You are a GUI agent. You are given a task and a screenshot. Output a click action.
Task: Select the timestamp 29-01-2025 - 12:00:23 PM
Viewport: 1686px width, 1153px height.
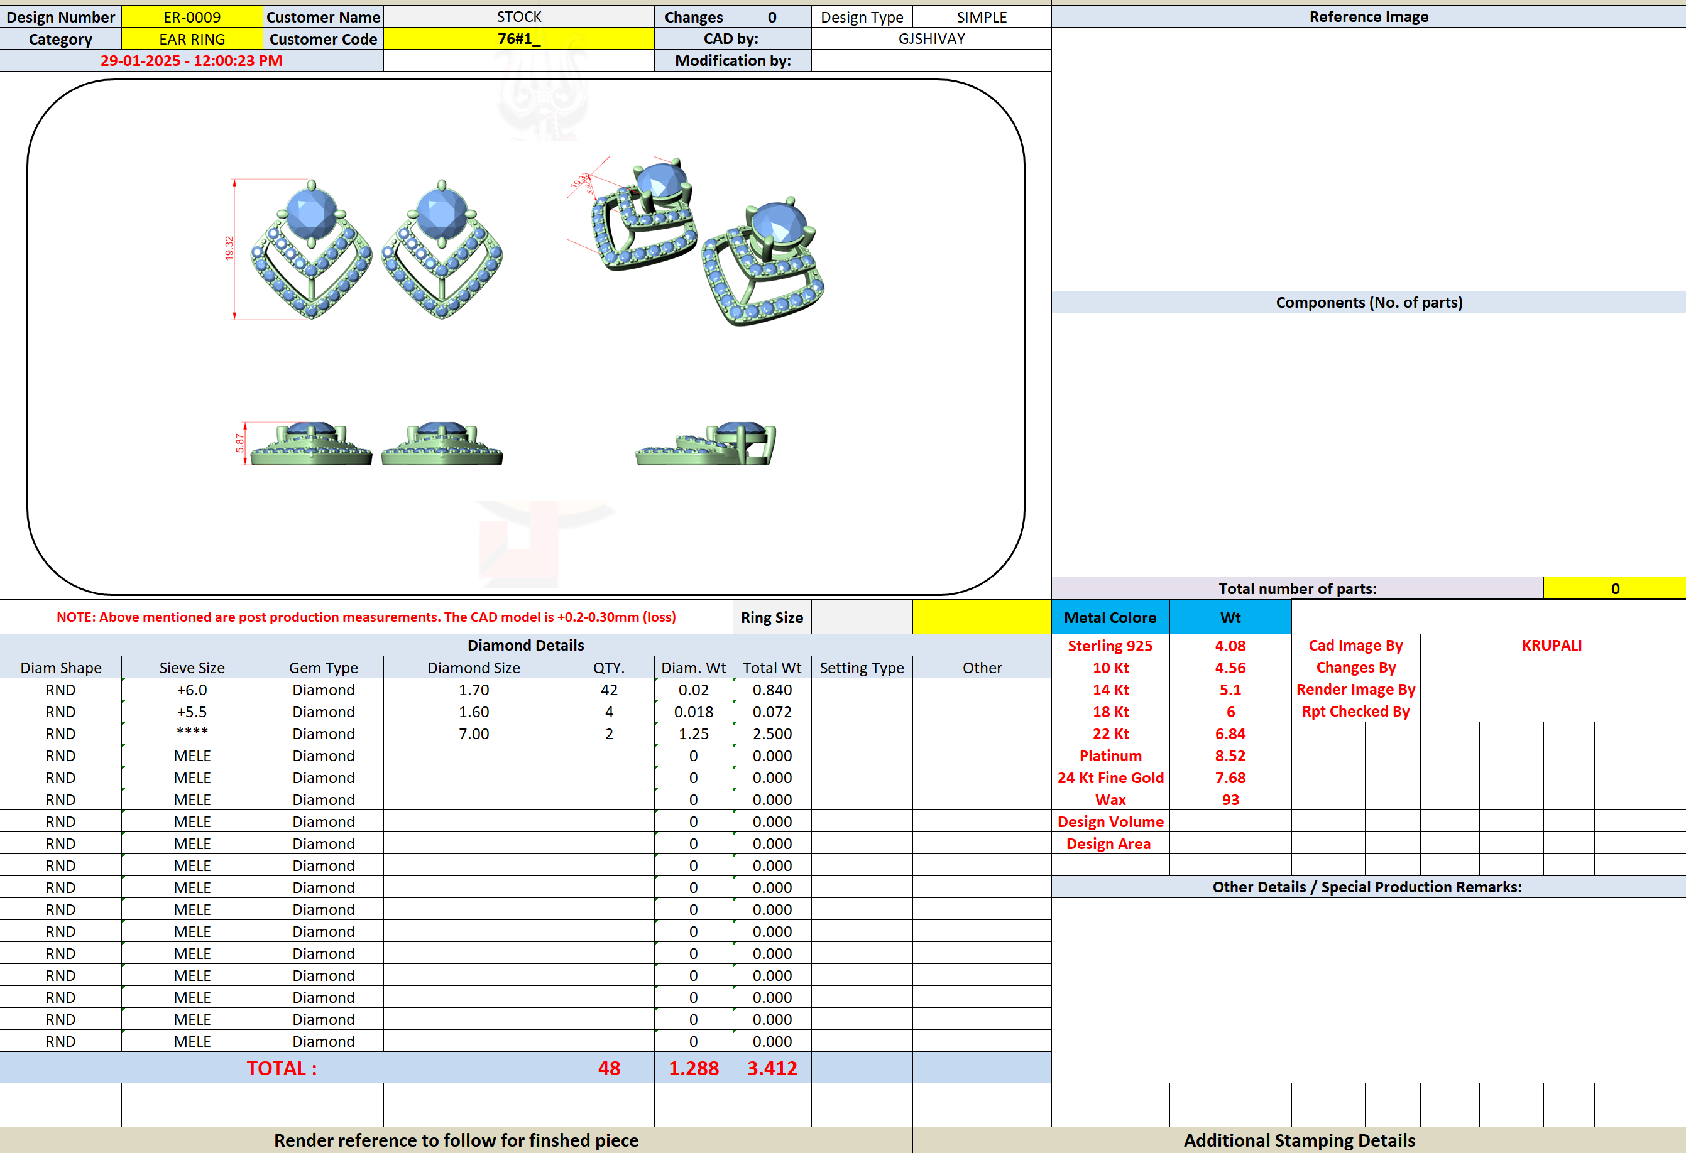(192, 61)
